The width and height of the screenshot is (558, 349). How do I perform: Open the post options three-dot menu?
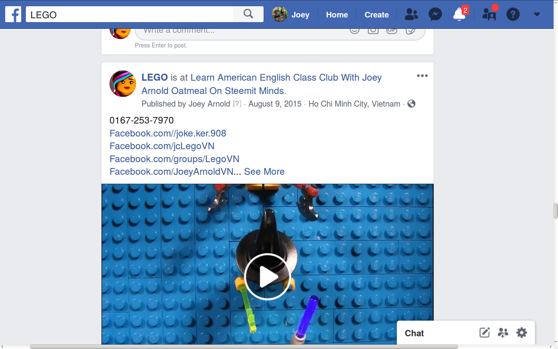click(422, 76)
